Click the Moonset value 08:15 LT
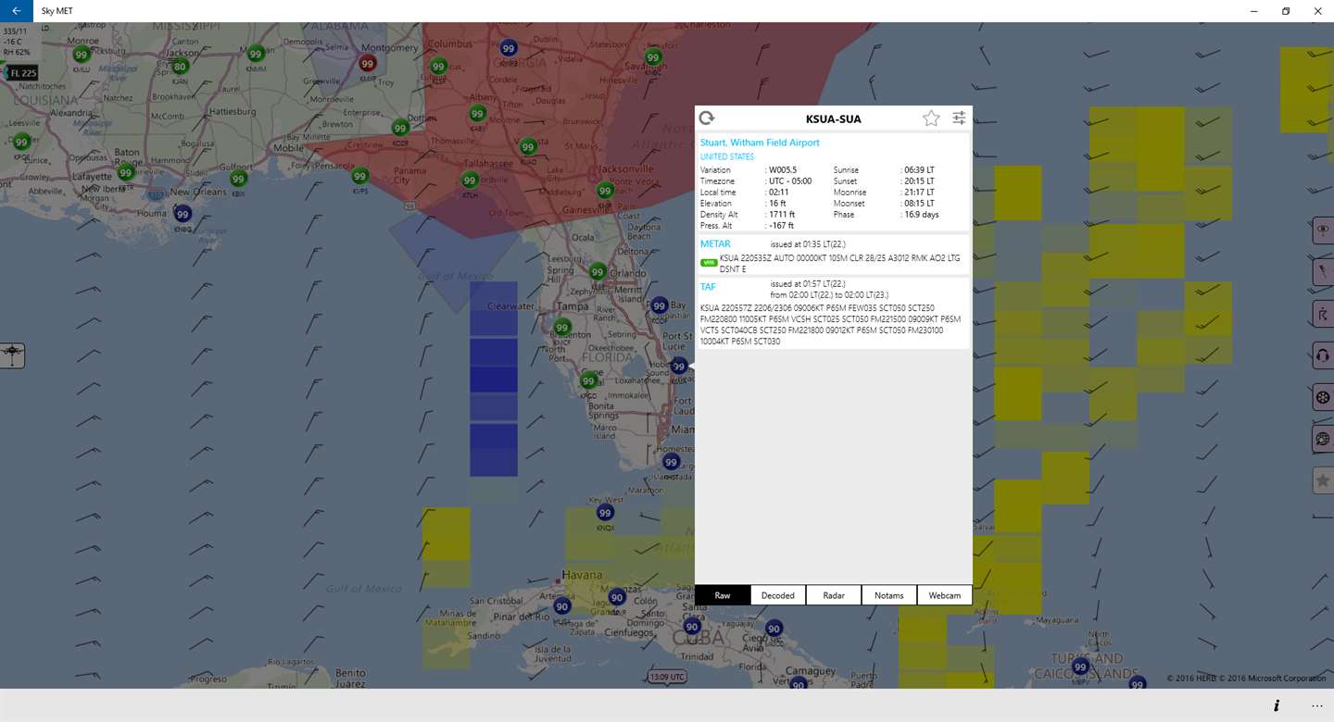Screen dimensions: 1334x722 pyautogui.click(x=919, y=204)
